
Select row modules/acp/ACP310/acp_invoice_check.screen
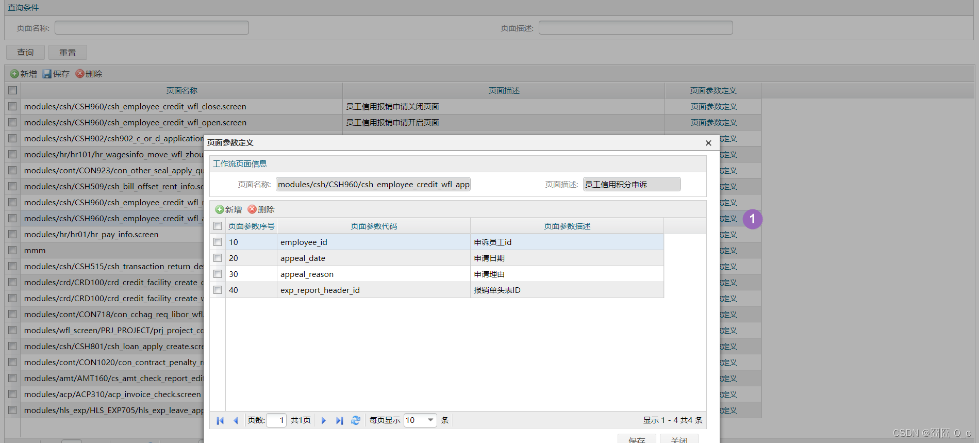coord(112,394)
